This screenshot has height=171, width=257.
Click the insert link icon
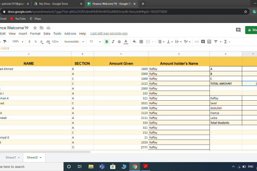click(x=197, y=41)
